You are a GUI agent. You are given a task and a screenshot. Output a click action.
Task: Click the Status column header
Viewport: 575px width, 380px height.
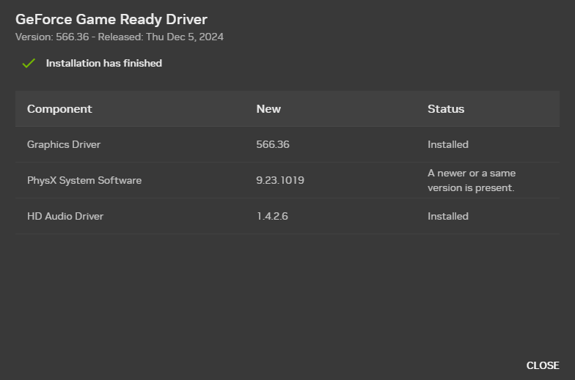446,109
